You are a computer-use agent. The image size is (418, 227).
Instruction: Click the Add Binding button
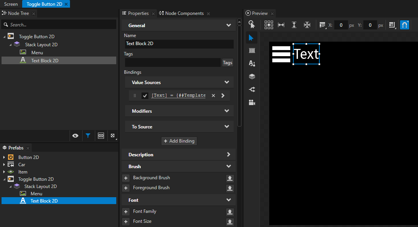(179, 141)
